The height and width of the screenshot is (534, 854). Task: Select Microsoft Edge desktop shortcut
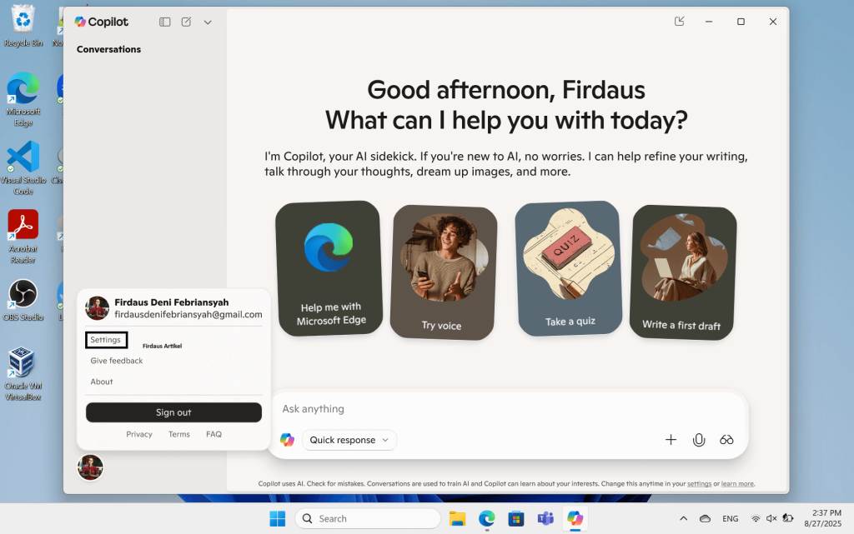pyautogui.click(x=23, y=99)
